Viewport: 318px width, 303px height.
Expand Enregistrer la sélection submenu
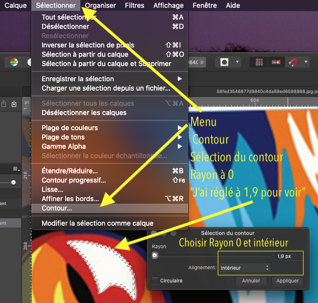coord(110,79)
